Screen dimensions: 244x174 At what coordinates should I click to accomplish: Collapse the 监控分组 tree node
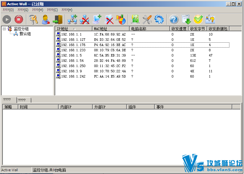tap(4, 29)
